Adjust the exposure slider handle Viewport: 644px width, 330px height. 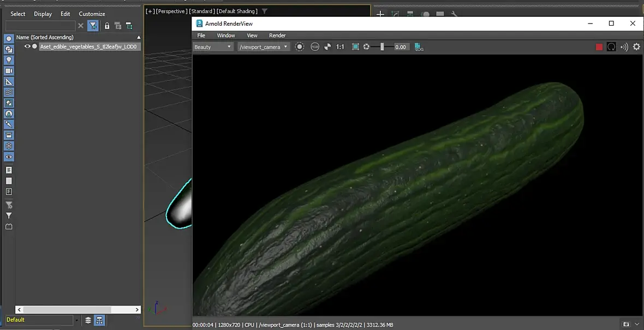tap(382, 47)
